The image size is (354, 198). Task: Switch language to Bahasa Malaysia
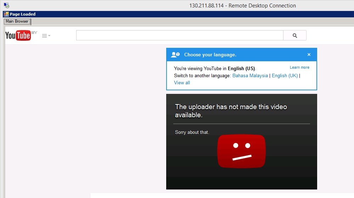250,76
